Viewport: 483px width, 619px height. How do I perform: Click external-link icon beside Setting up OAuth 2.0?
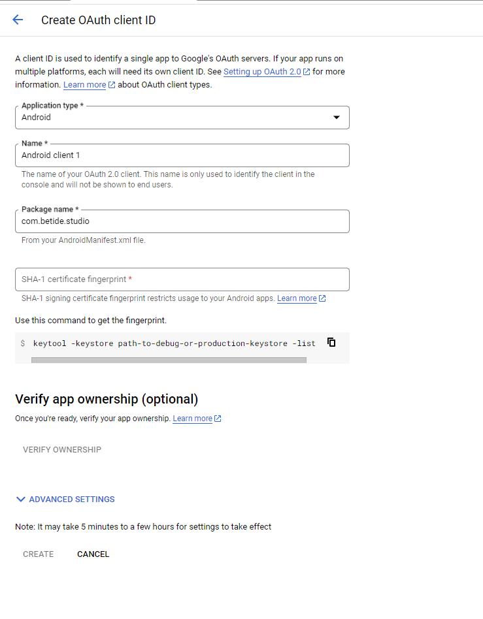(307, 72)
